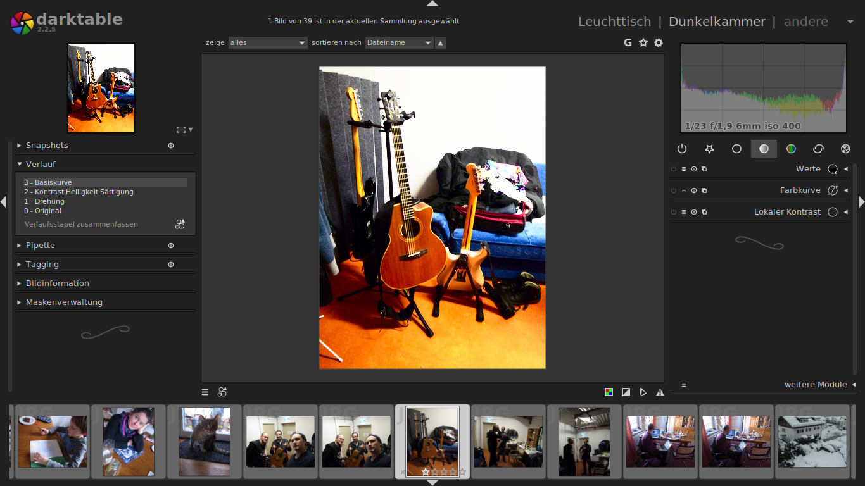Select history item '1 - Drehung'

pos(105,201)
